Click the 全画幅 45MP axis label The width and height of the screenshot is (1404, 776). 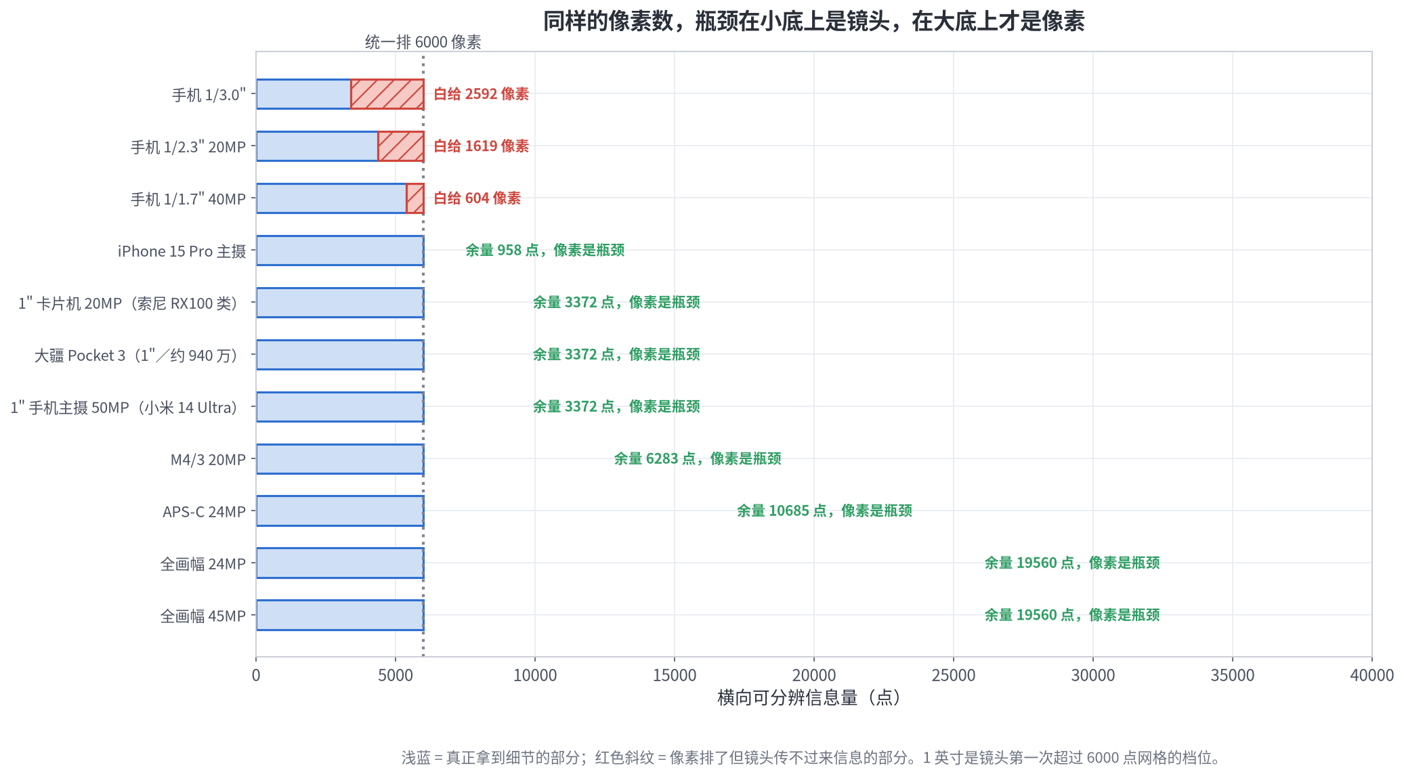click(203, 616)
